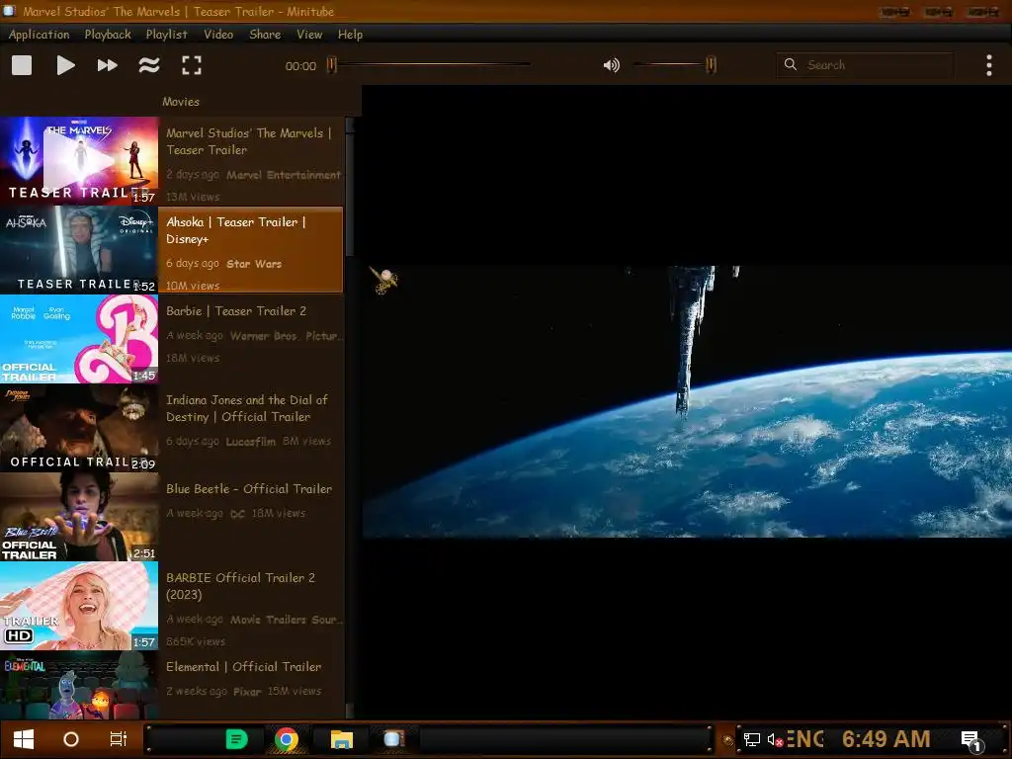
Task: Click the magnifier icon in search box
Action: [790, 64]
